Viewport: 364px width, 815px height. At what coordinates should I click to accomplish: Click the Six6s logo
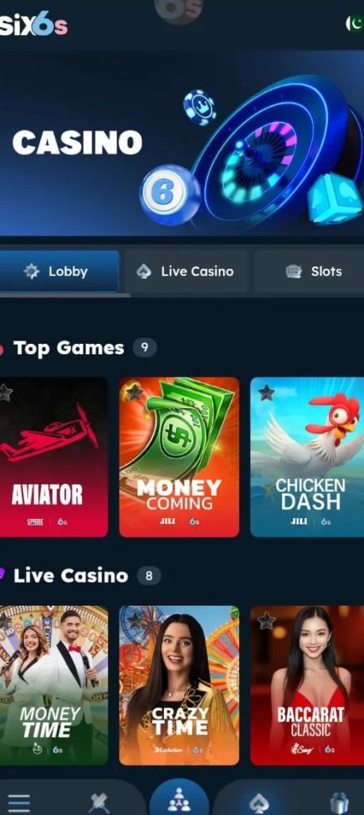click(x=33, y=25)
